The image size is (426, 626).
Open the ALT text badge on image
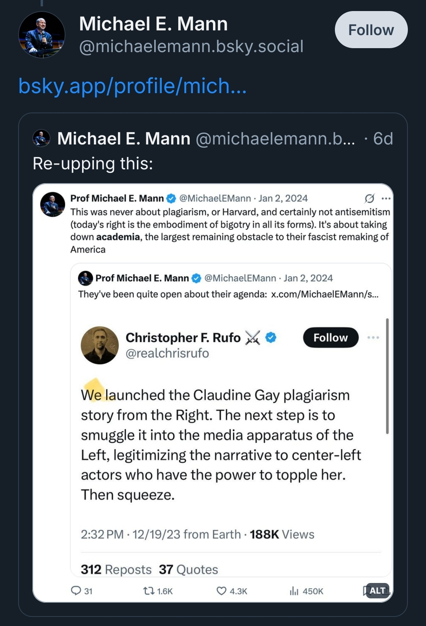tap(377, 590)
